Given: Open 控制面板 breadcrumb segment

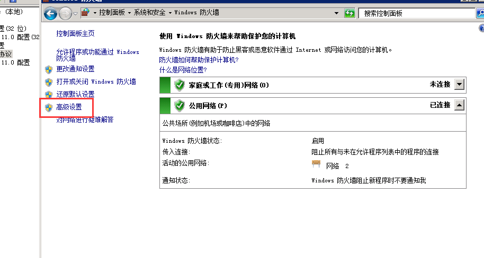Looking at the screenshot, I should tap(112, 12).
